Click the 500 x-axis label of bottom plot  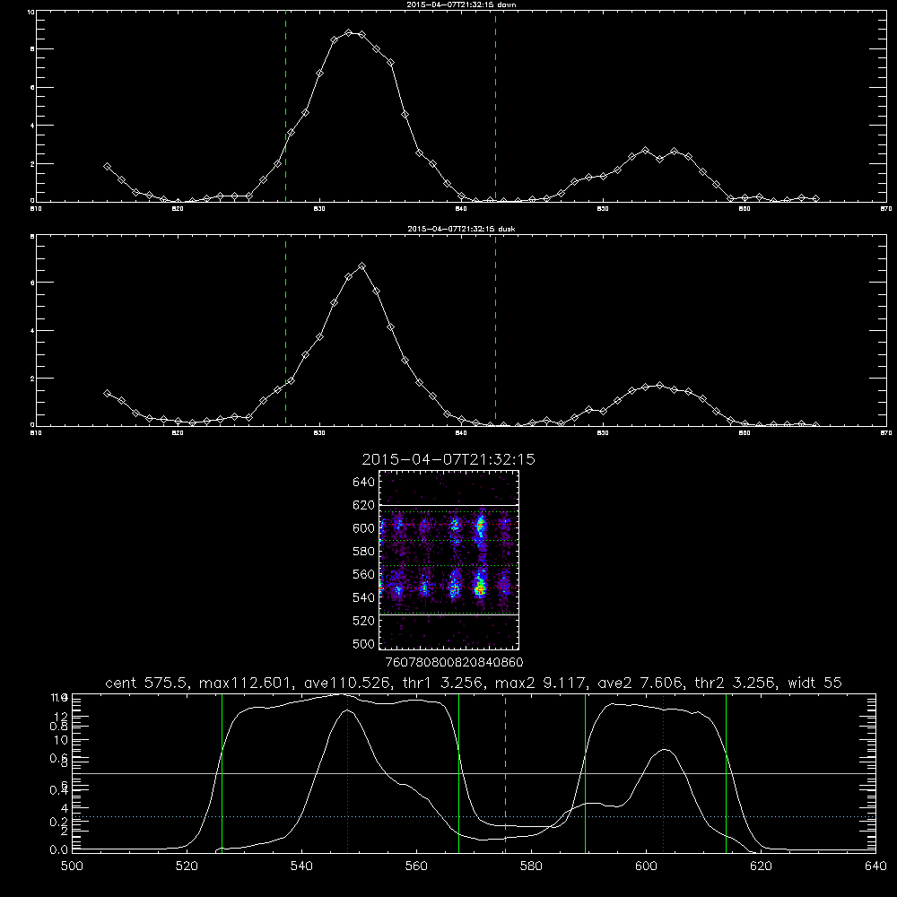72,867
